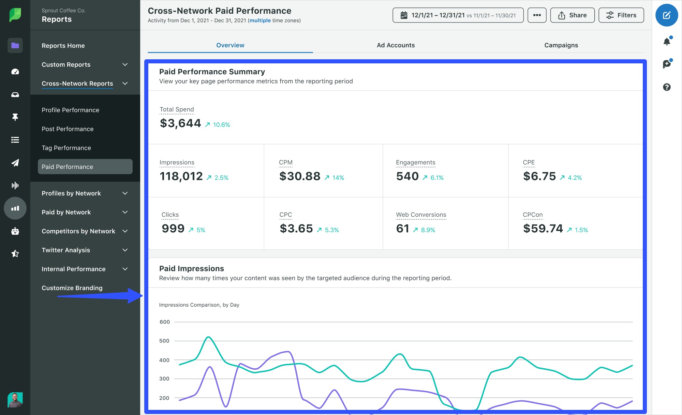
Task: Click the help question-mark icon
Action: (666, 88)
